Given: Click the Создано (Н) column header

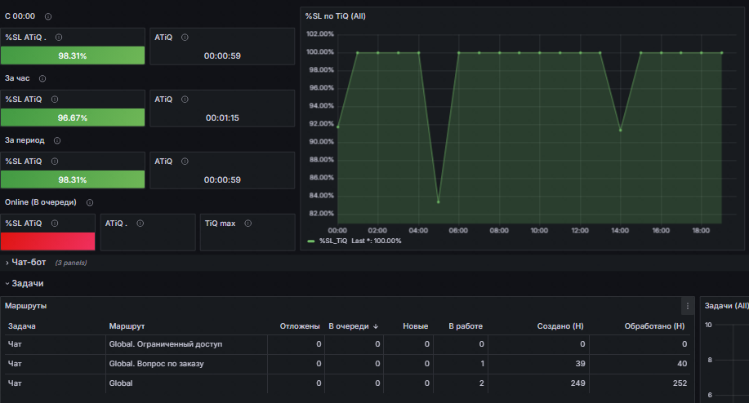Looking at the screenshot, I should (x=560, y=326).
